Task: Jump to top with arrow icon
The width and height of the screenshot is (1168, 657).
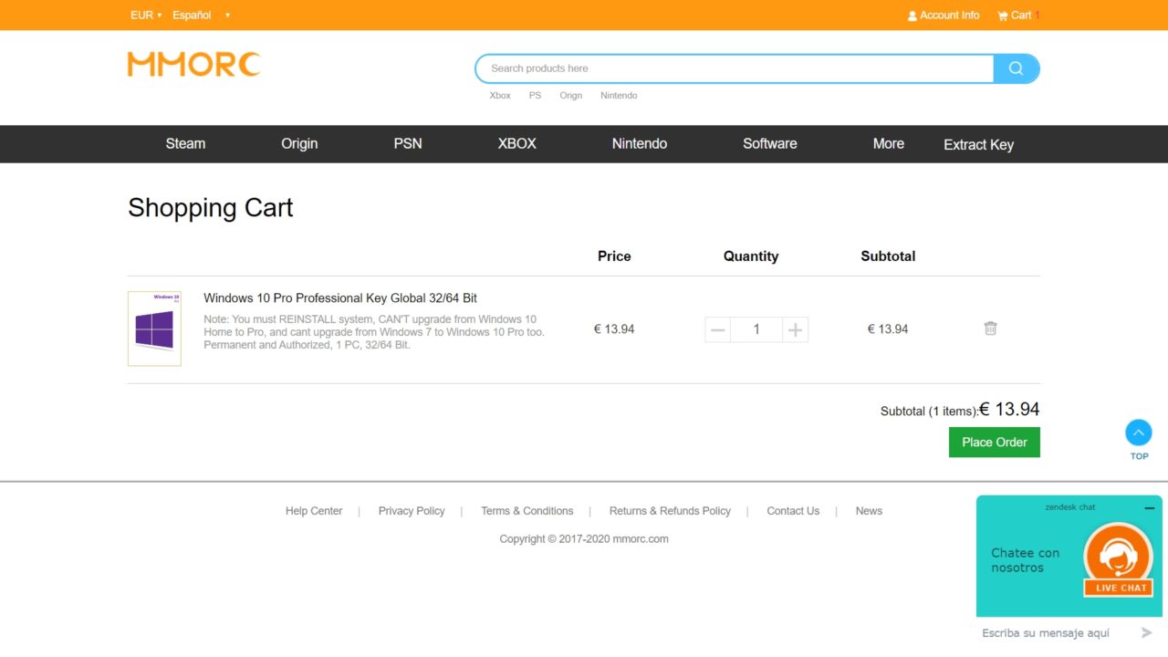Action: (x=1139, y=433)
